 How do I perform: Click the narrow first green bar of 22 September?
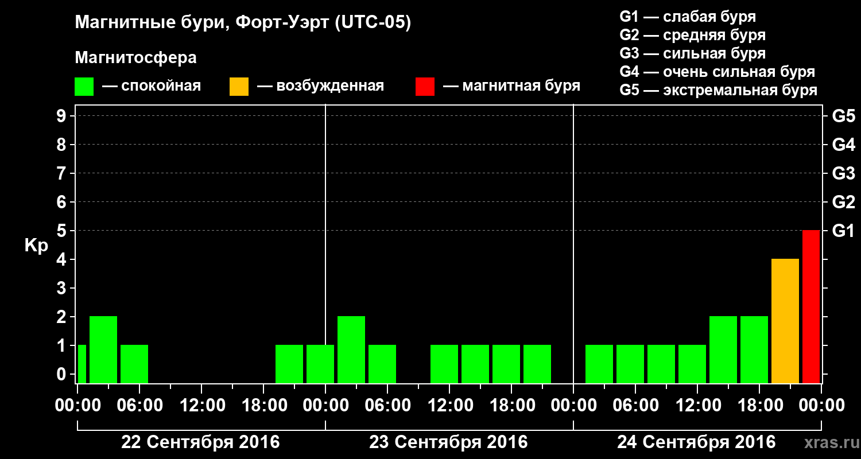pos(82,364)
